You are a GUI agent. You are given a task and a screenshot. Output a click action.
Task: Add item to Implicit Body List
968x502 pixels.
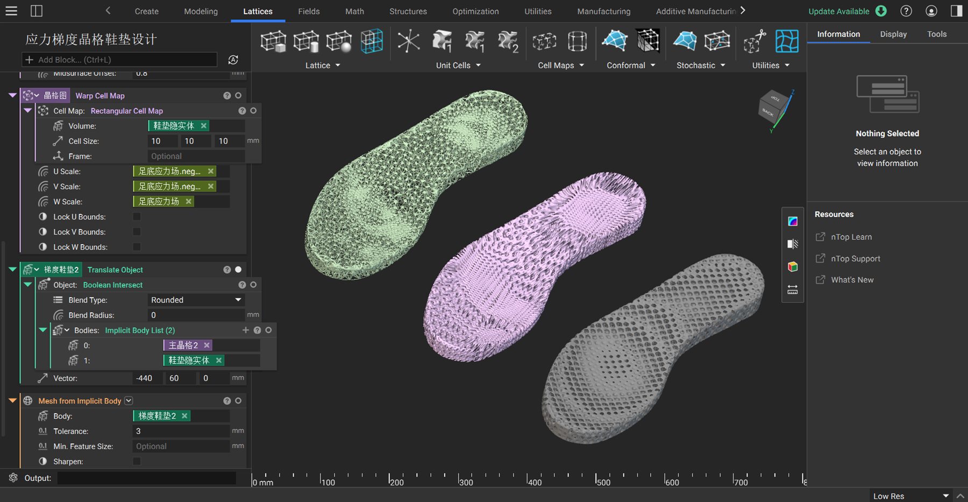pyautogui.click(x=246, y=330)
